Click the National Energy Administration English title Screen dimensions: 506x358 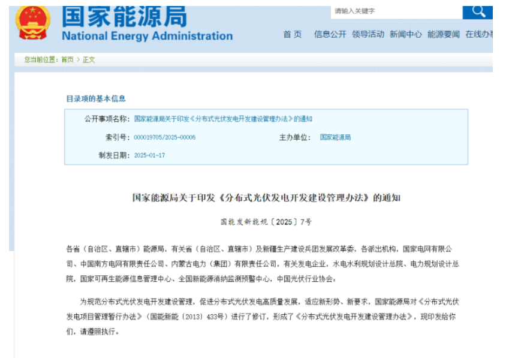[x=147, y=36]
